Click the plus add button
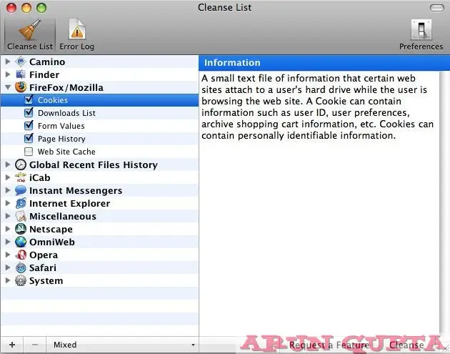 pos(12,345)
